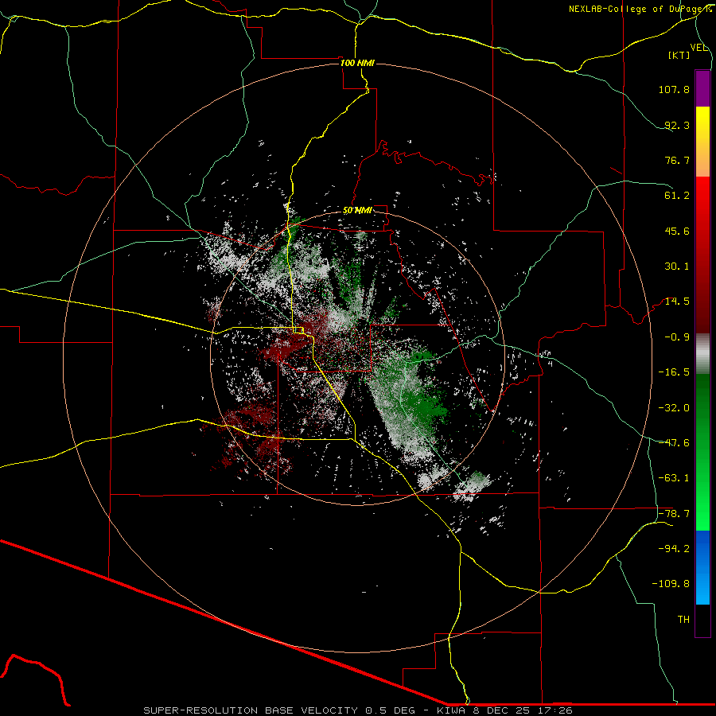
Task: Click the 107.8 velocity scale value
Action: click(x=674, y=89)
